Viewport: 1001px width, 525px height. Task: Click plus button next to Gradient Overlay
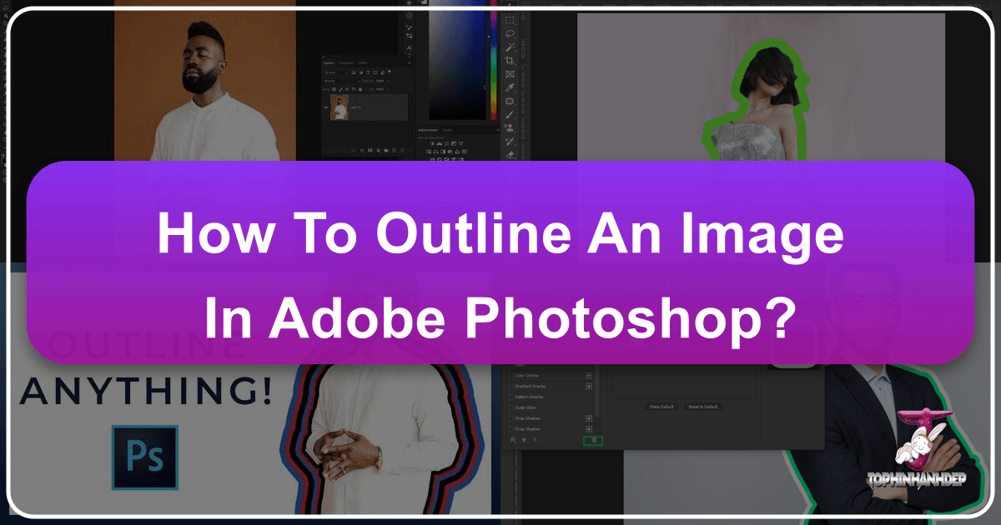[589, 386]
